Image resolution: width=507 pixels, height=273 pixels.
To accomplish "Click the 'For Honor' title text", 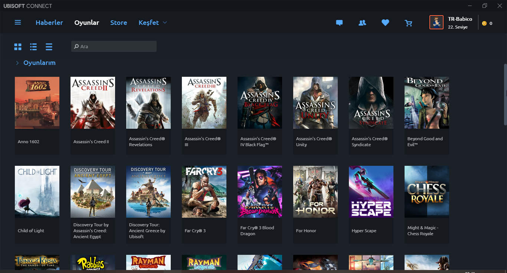I will tap(306, 231).
